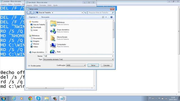
Task: Open the Tipo file type combo box
Action: coord(78,59)
